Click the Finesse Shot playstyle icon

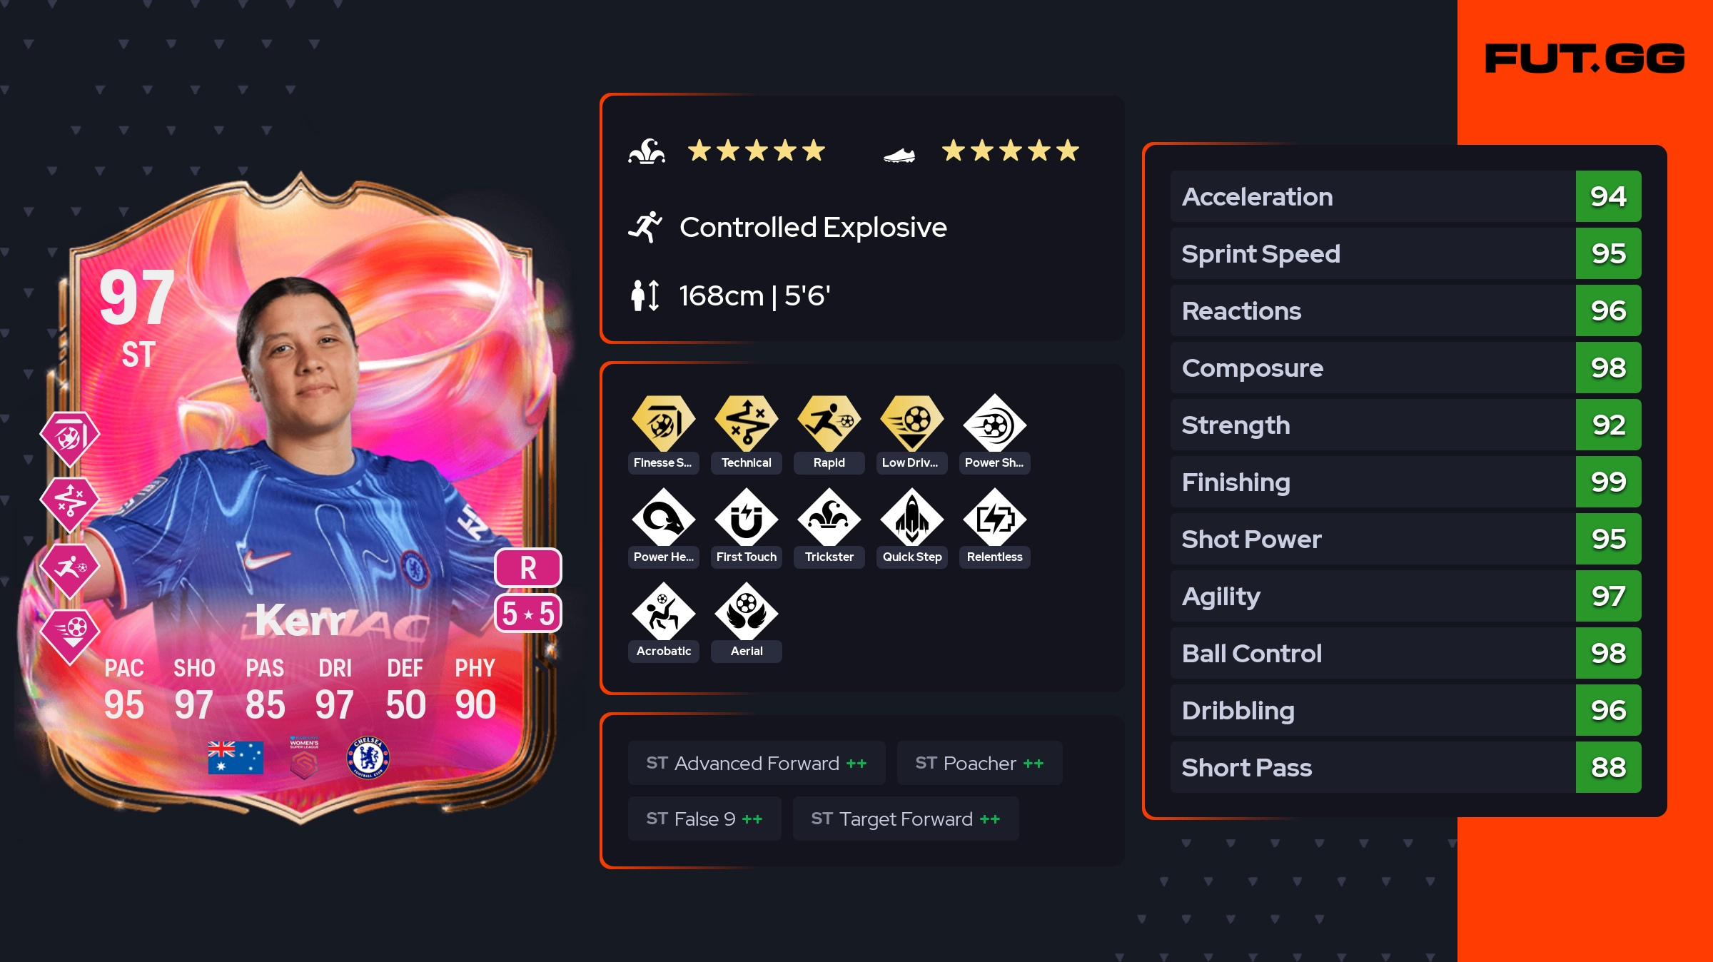pyautogui.click(x=663, y=424)
